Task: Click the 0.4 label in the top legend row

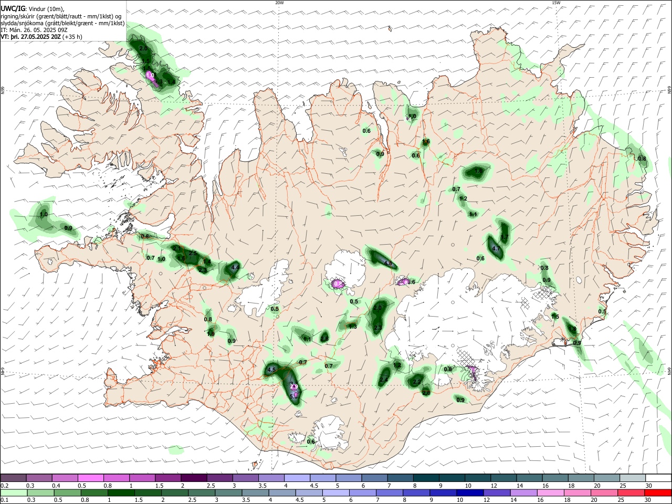Action: tap(56, 486)
